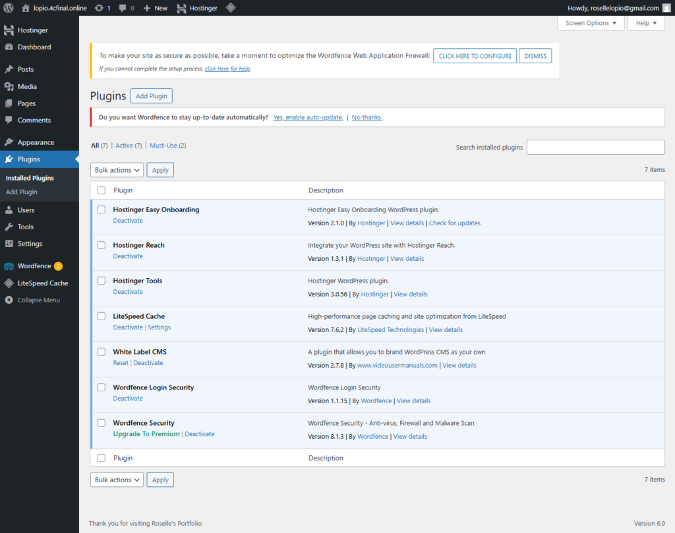Viewport: 675px width, 533px height.
Task: Click the Collapse Menu arrow icon
Action: 9,300
